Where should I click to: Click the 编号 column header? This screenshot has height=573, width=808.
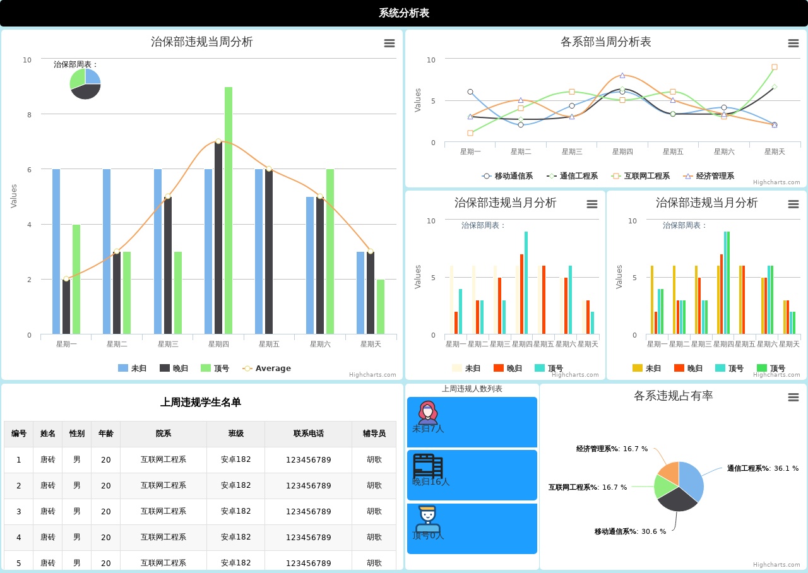point(19,434)
